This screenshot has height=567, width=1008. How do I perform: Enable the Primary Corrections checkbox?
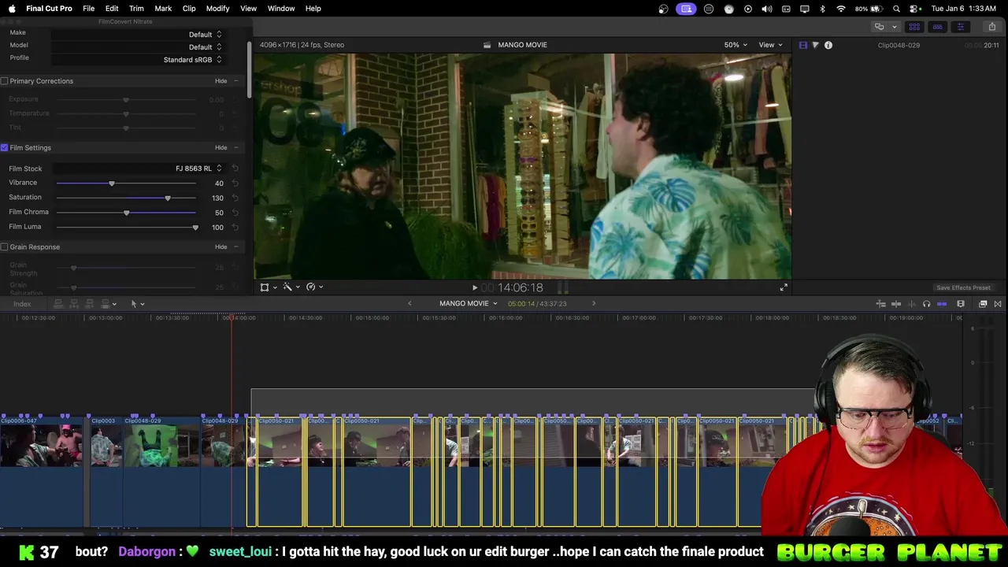point(5,81)
